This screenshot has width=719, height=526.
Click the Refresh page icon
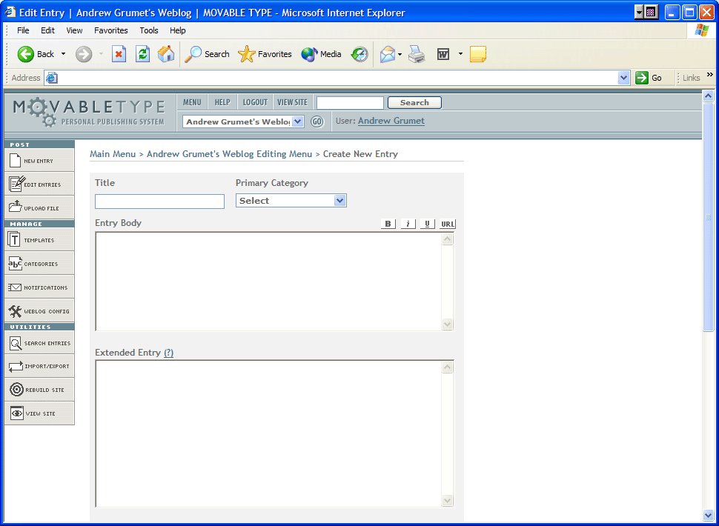pyautogui.click(x=142, y=54)
